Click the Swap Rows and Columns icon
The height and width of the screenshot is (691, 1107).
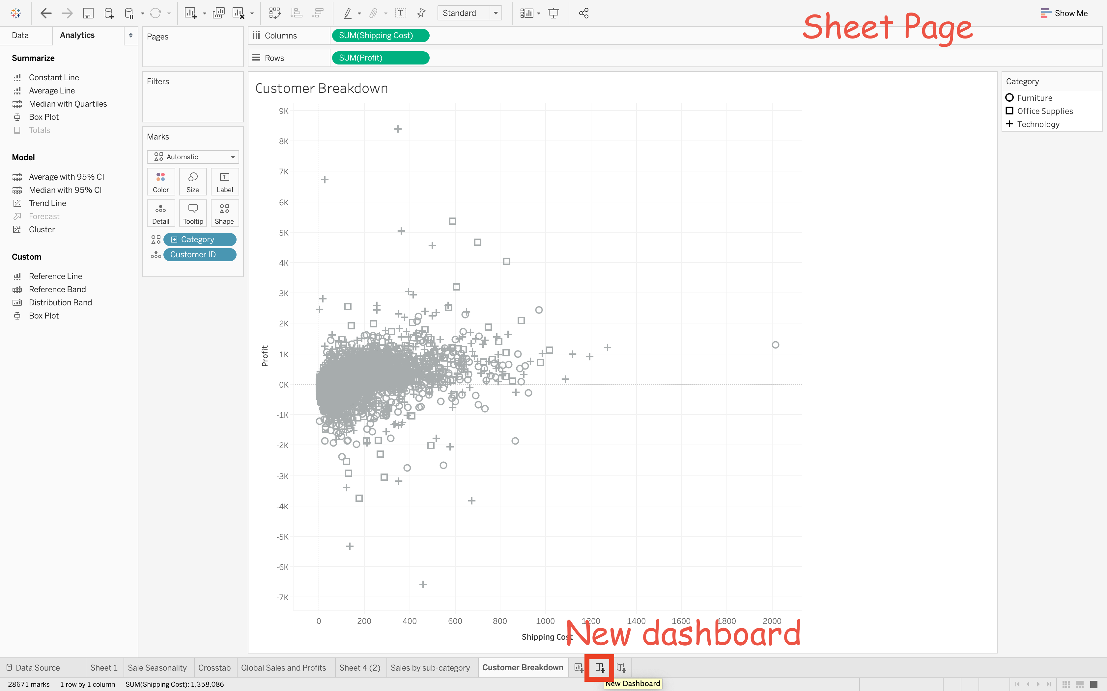(x=274, y=13)
